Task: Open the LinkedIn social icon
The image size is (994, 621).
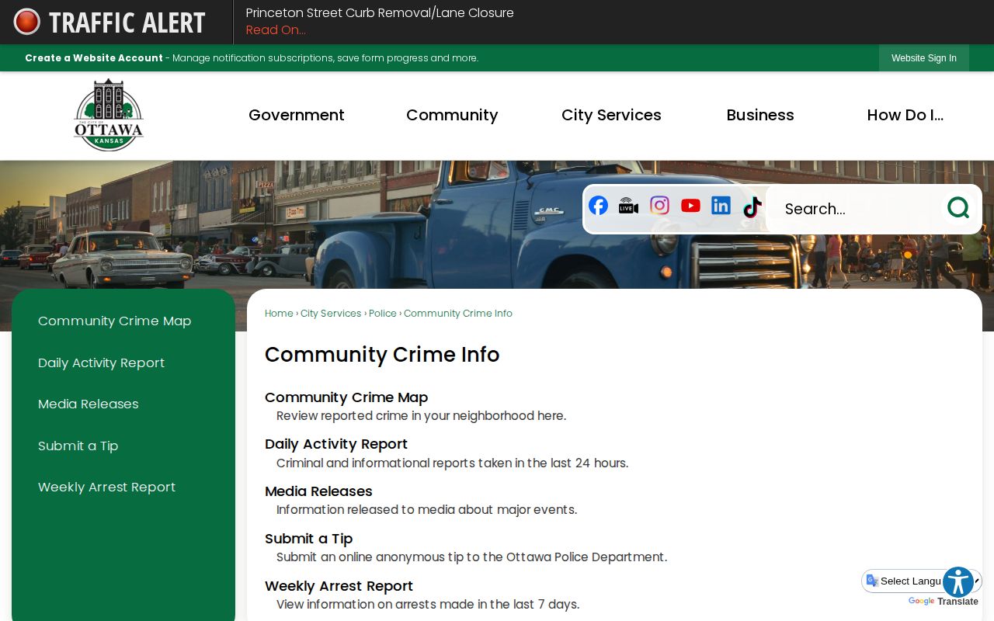Action: 721,206
